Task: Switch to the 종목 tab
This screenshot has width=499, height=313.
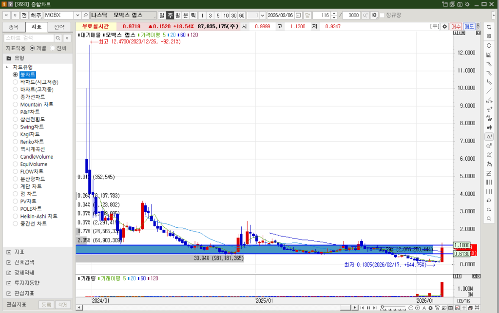Action: coord(14,27)
